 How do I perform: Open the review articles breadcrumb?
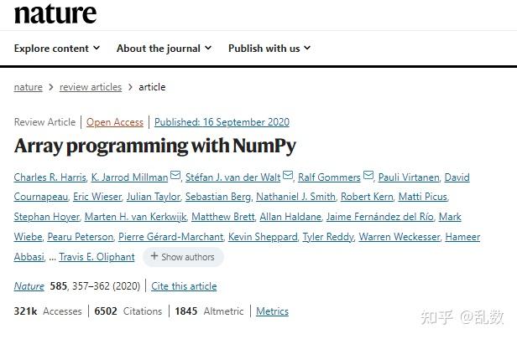pyautogui.click(x=91, y=87)
